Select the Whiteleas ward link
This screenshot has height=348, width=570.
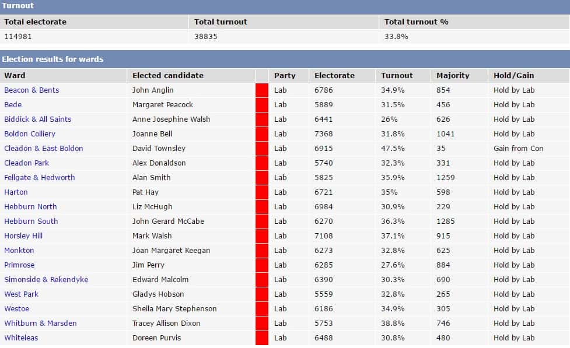coord(21,338)
